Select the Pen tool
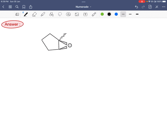This screenshot has width=167, height=125. coord(26,14)
